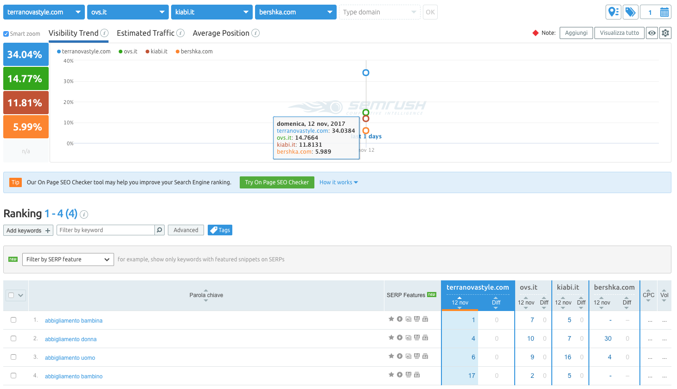Click image pack icon for abbigliamento donna
The image size is (677, 389).
[x=409, y=337]
